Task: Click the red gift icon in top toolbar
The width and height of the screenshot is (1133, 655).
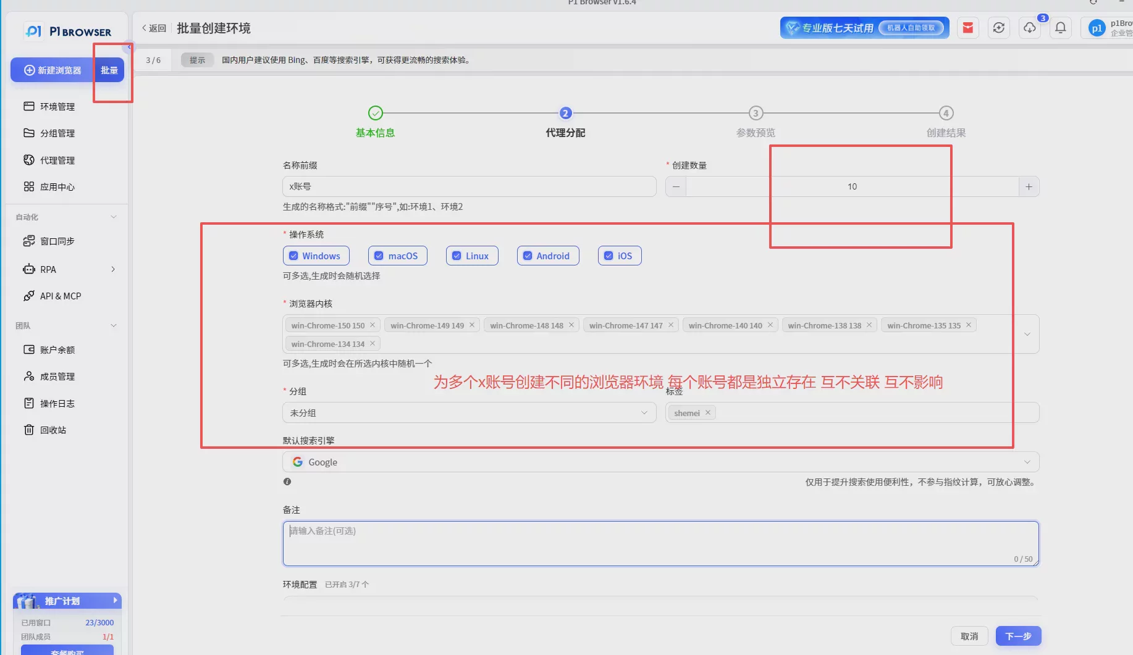Action: click(968, 28)
